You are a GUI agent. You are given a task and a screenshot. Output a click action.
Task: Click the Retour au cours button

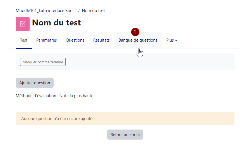click(x=125, y=135)
